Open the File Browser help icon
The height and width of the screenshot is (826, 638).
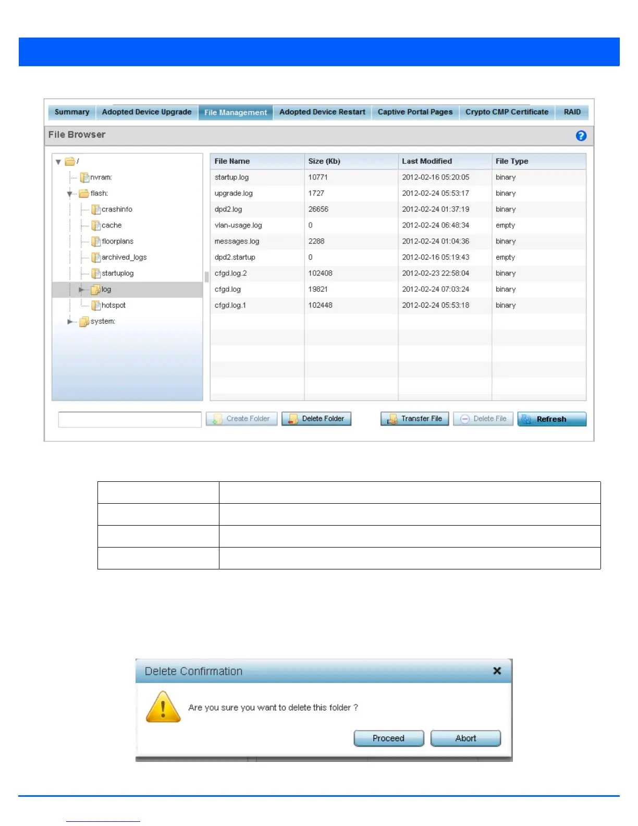[x=581, y=136]
